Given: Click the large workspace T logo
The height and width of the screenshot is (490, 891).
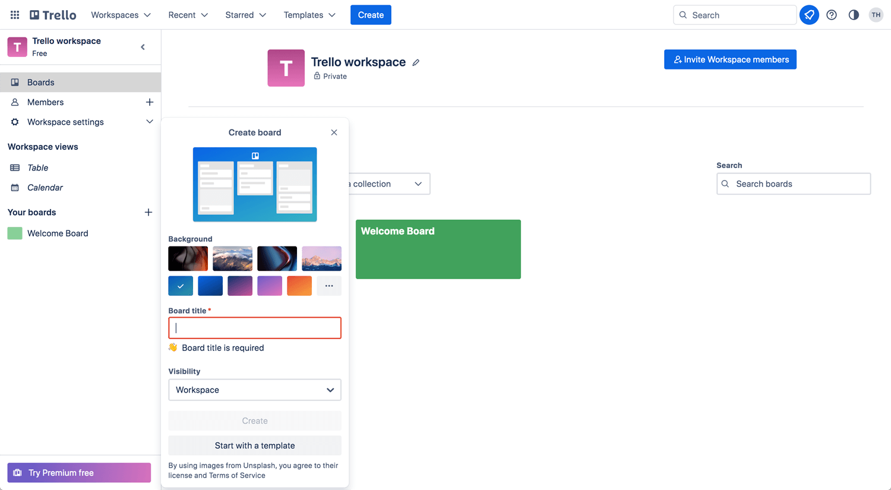Looking at the screenshot, I should coord(286,68).
